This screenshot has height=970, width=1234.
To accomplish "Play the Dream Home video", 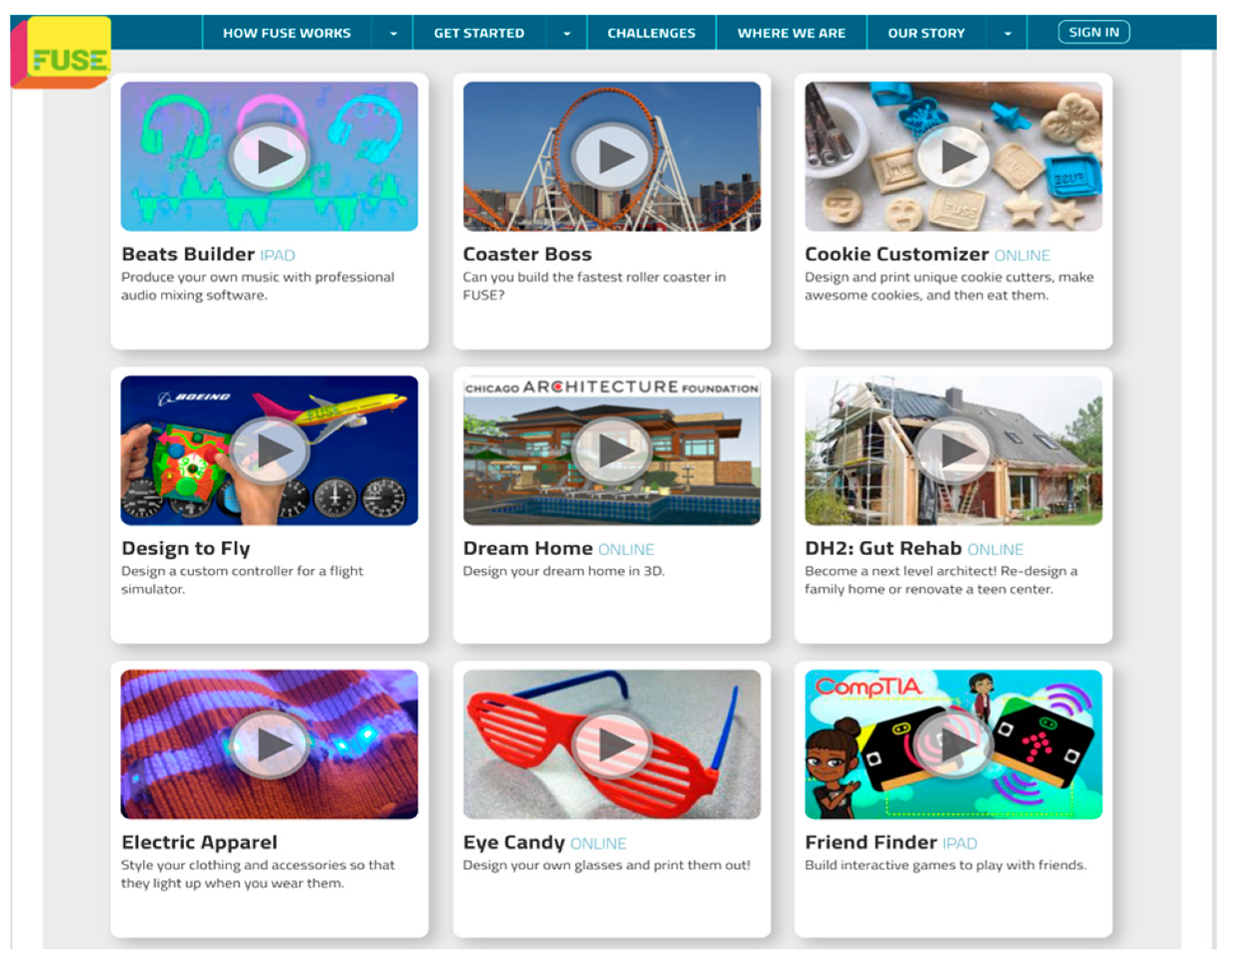I will 612,451.
